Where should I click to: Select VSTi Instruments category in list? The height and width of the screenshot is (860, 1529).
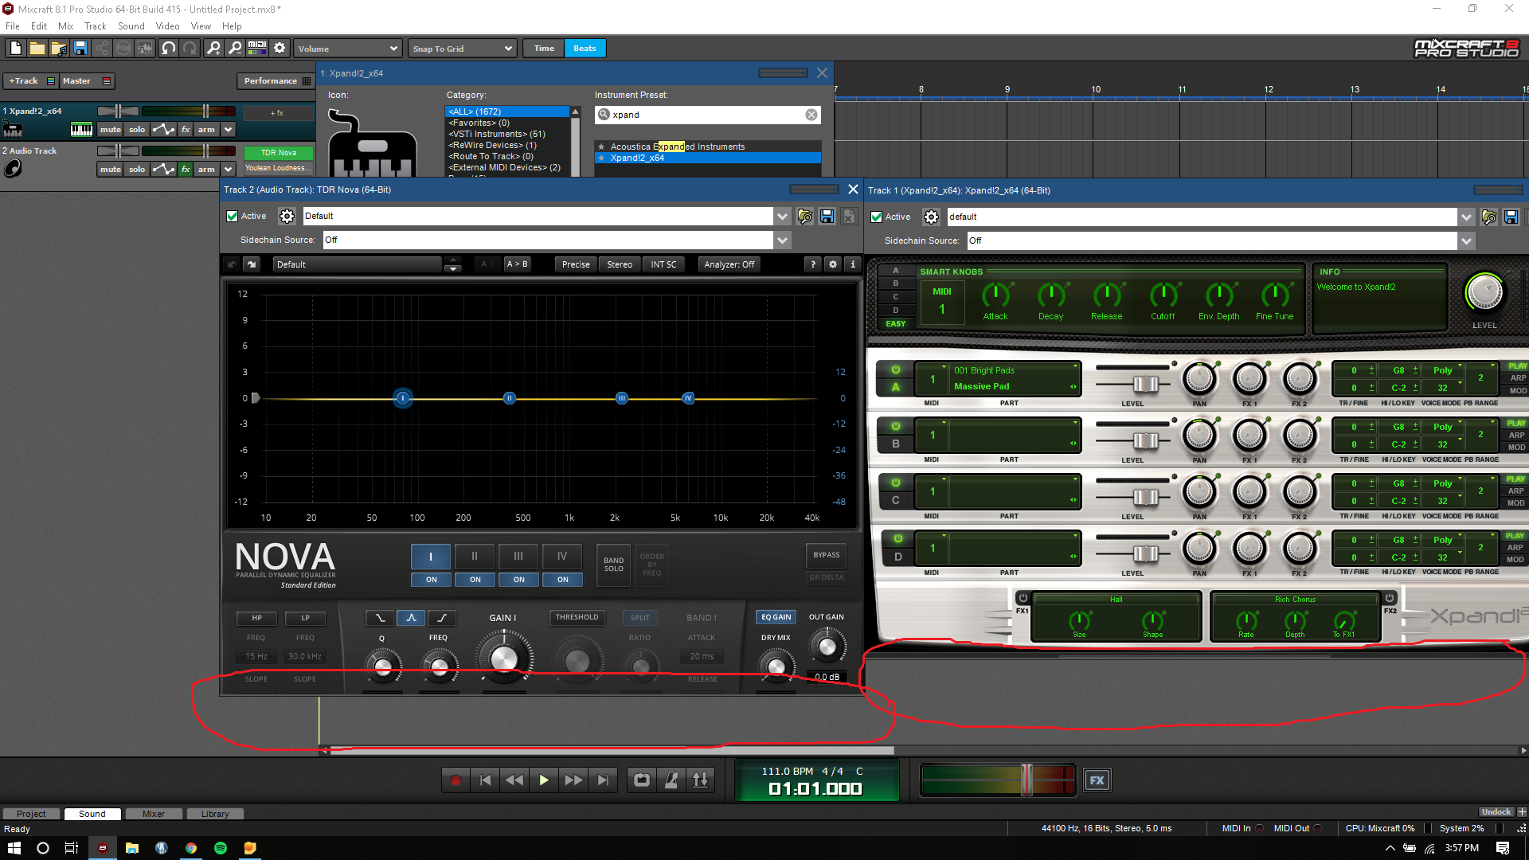tap(497, 134)
